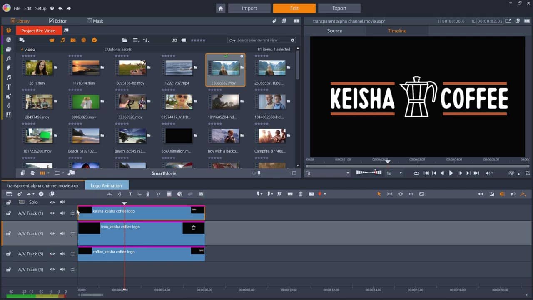The image size is (533, 300).
Task: Click the Home icon button
Action: click(x=221, y=8)
